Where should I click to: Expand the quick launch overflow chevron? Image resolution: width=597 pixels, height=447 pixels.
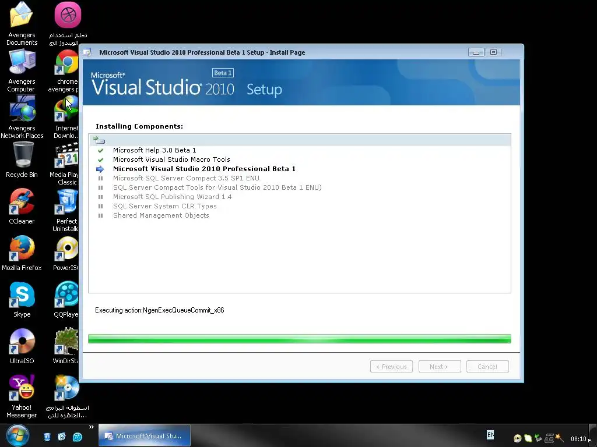tap(92, 427)
